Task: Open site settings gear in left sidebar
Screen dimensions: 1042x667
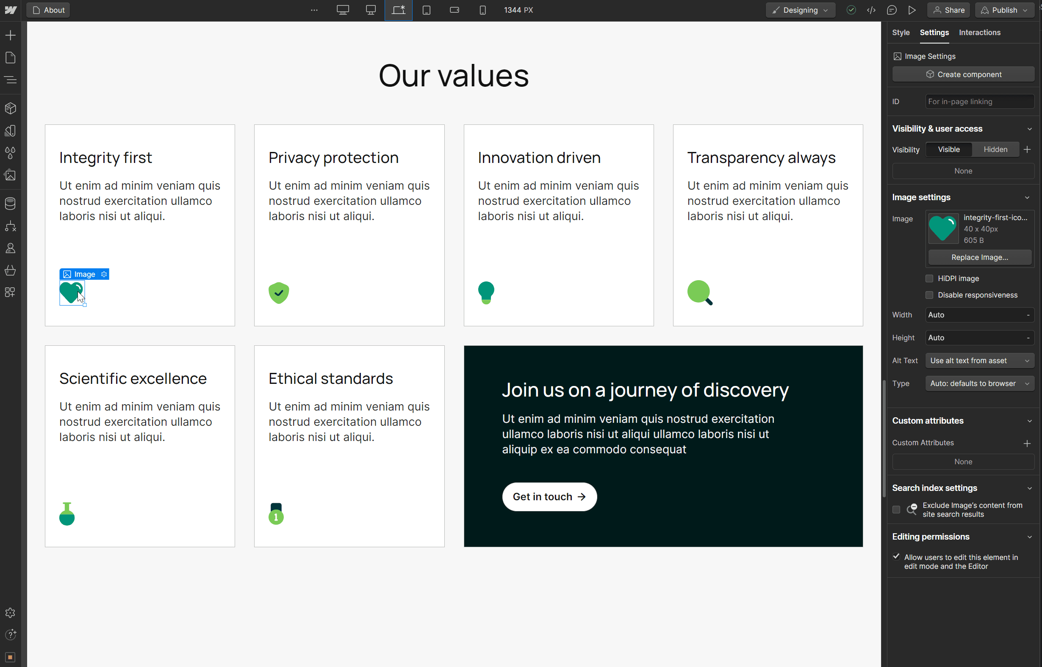Action: pyautogui.click(x=11, y=613)
